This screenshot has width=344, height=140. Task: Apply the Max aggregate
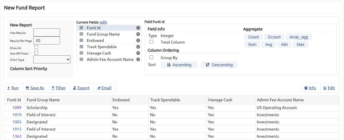click(301, 44)
